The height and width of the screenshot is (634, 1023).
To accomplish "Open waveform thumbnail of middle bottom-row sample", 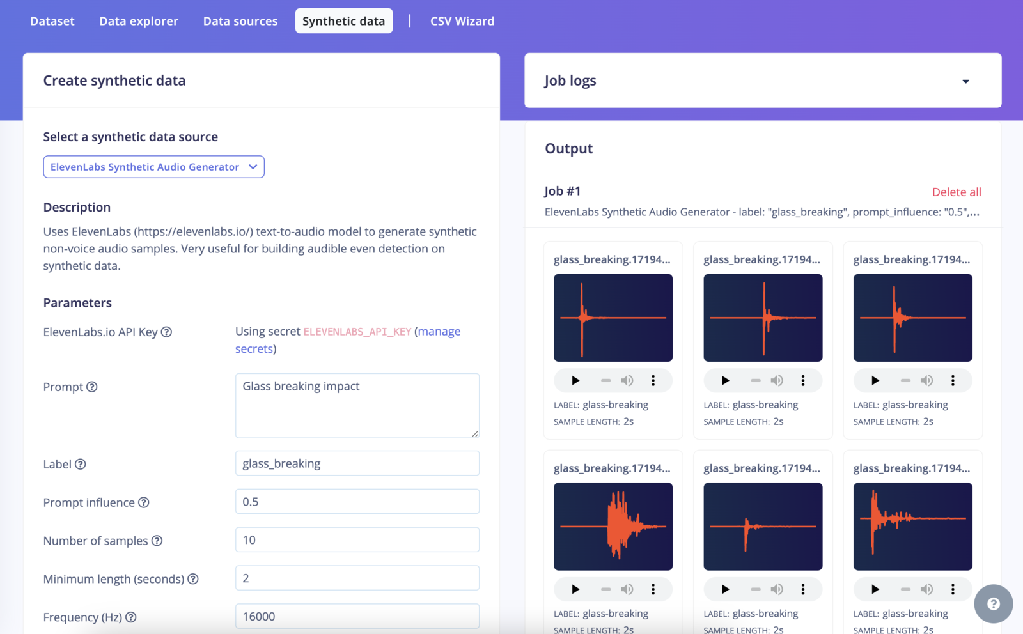I will [x=763, y=527].
